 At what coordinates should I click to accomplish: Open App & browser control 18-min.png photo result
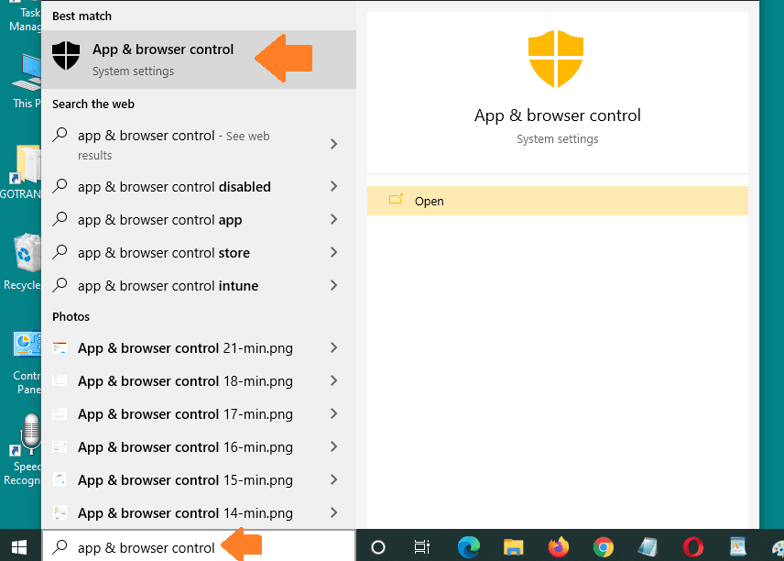[185, 381]
